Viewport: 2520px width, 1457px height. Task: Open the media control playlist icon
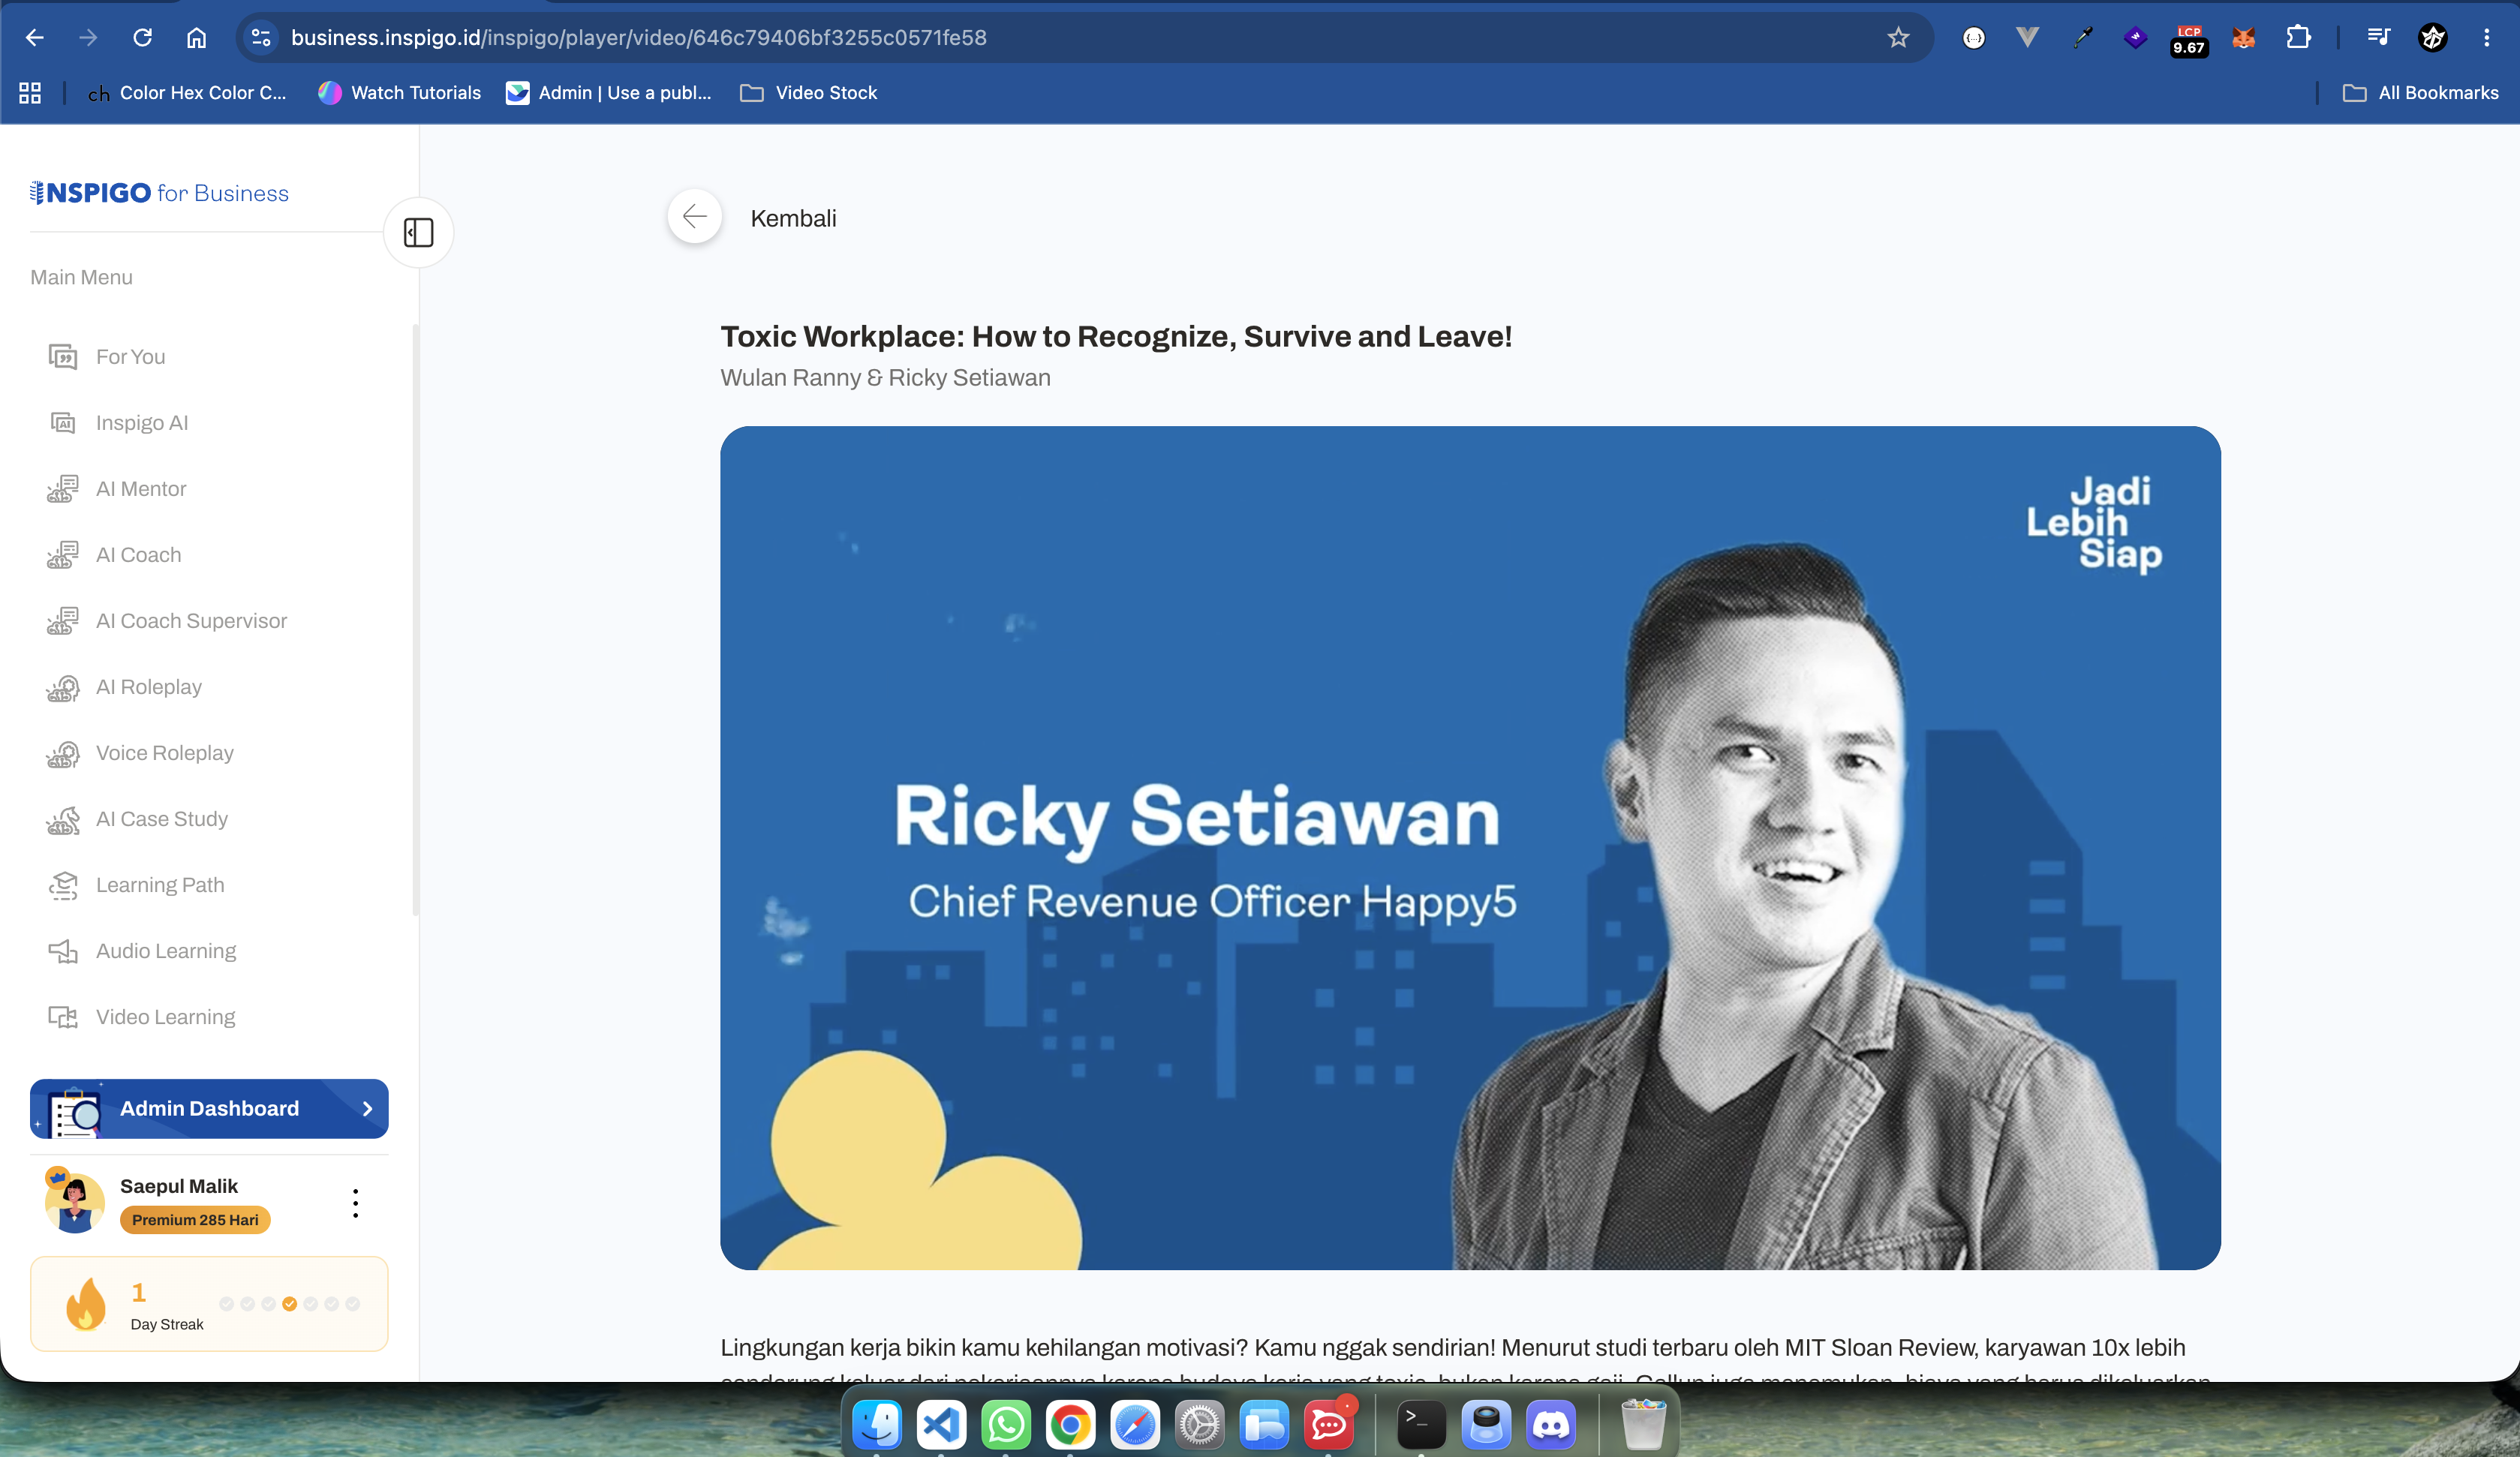tap(2378, 38)
